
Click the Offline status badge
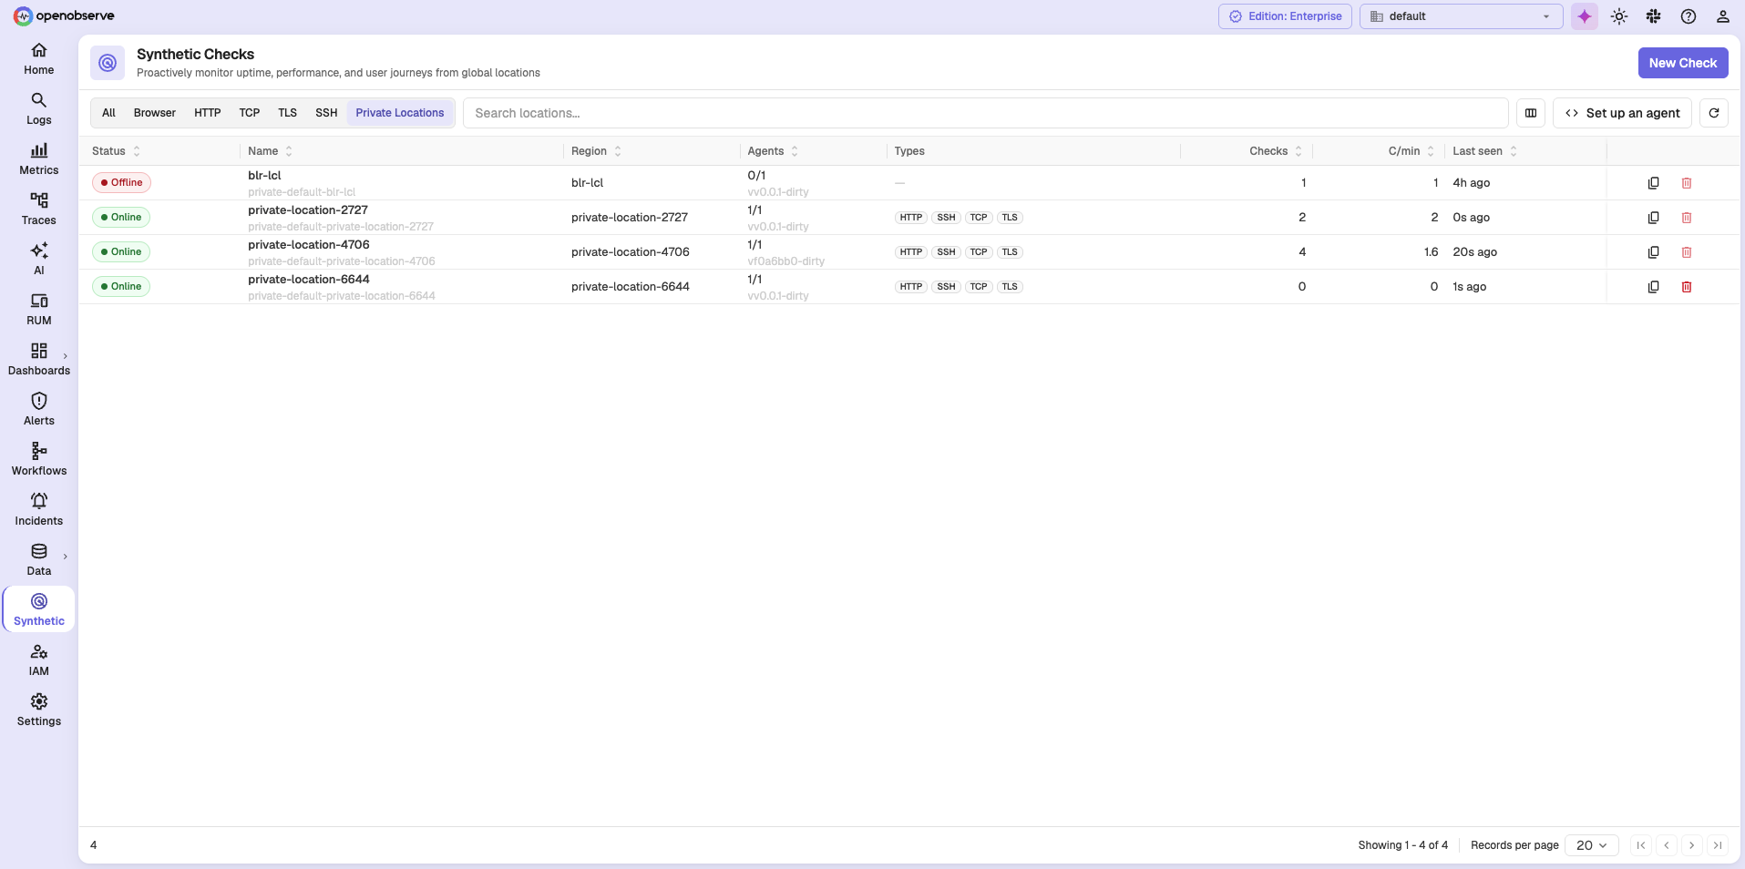point(121,183)
